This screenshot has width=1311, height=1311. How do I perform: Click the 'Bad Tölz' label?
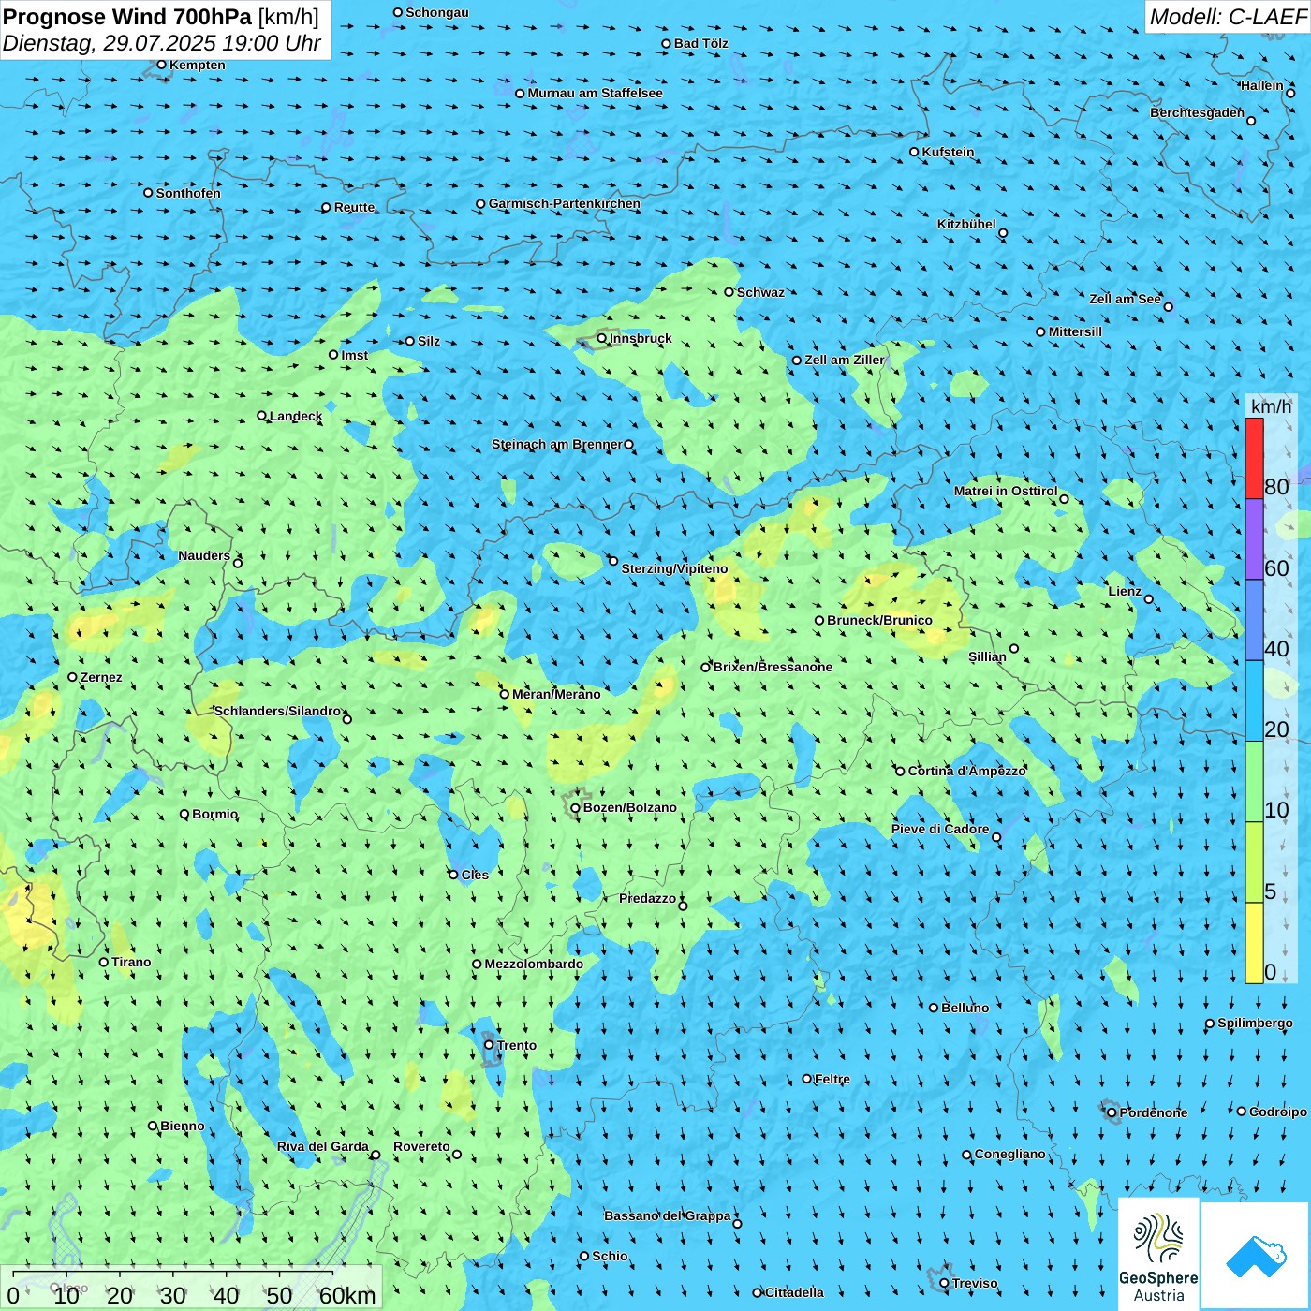(x=700, y=43)
